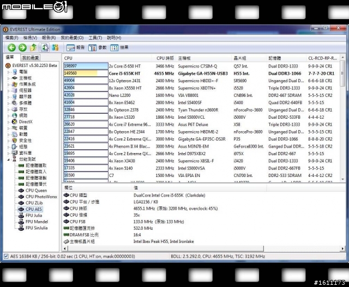The width and height of the screenshot is (349, 287).
Task: Click the green Back arrow toolbar icon
Action: pyautogui.click(x=12, y=47)
